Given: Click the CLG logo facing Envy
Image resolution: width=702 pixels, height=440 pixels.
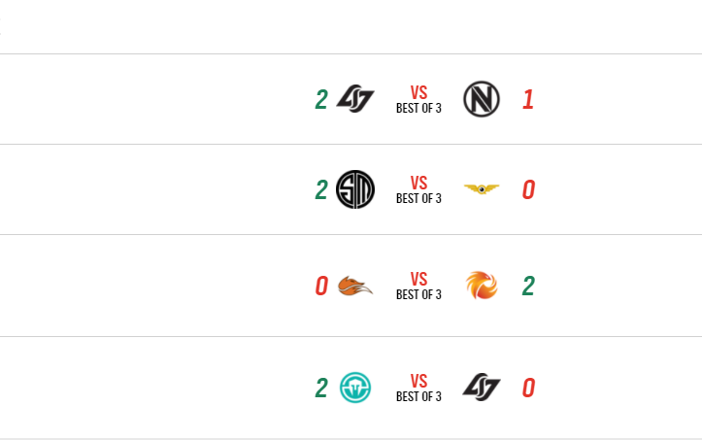Looking at the screenshot, I should (354, 99).
